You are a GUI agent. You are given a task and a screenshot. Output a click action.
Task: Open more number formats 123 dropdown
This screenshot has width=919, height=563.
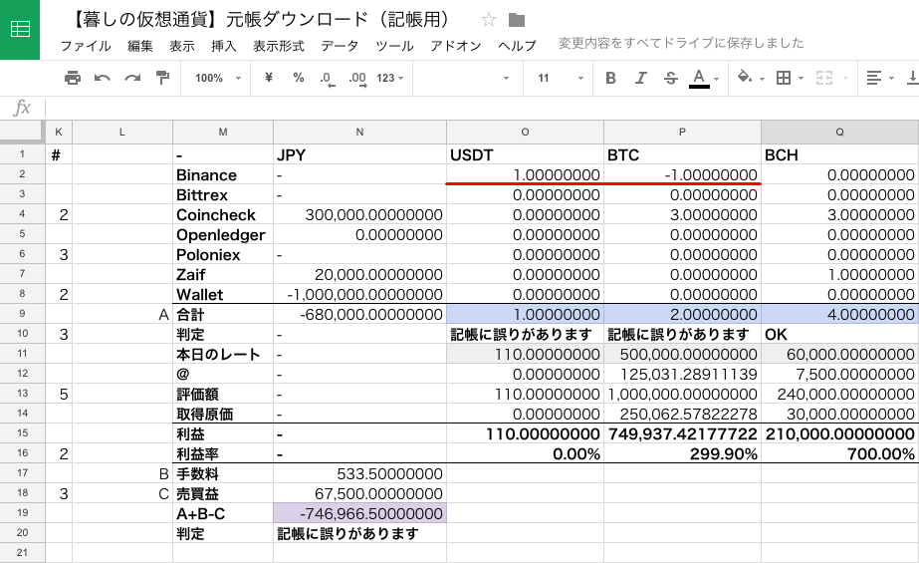coord(390,78)
